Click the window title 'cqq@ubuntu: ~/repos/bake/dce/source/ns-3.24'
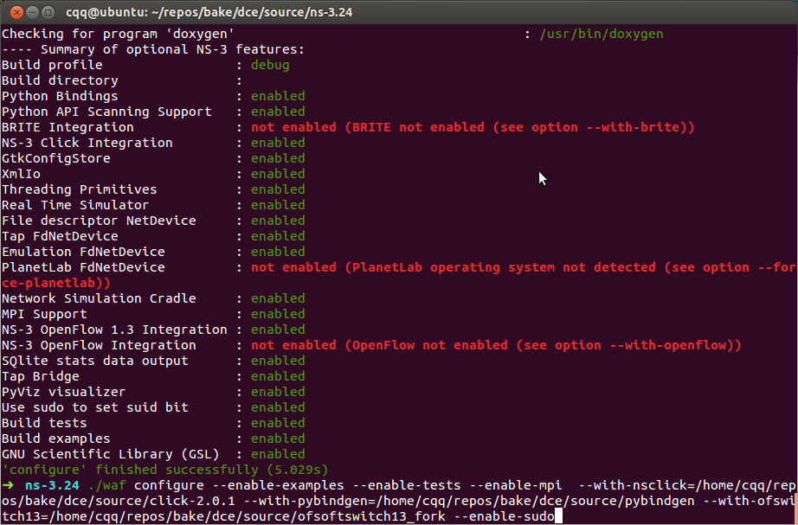 (x=209, y=12)
